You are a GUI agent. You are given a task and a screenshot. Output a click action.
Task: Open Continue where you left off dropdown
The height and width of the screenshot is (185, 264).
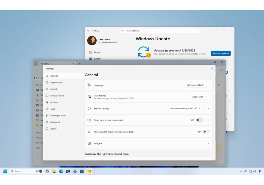(185, 108)
